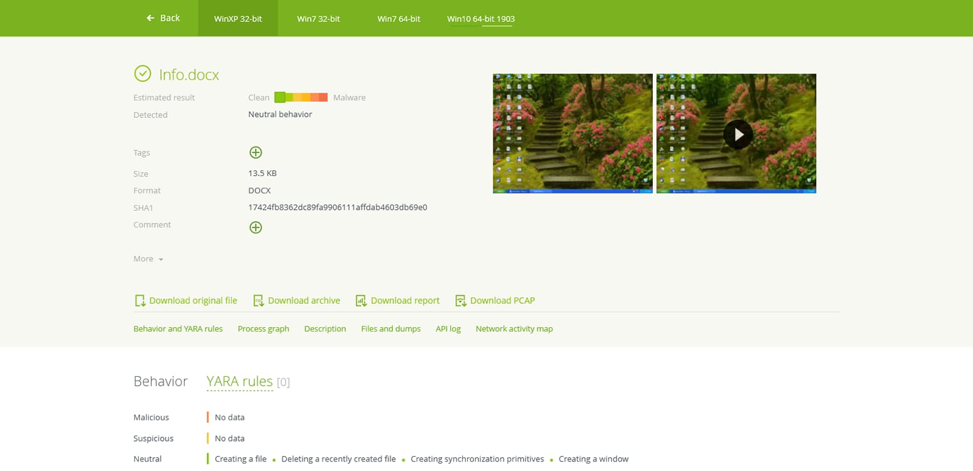
Task: Jump to the Process graph section
Action: coord(264,328)
